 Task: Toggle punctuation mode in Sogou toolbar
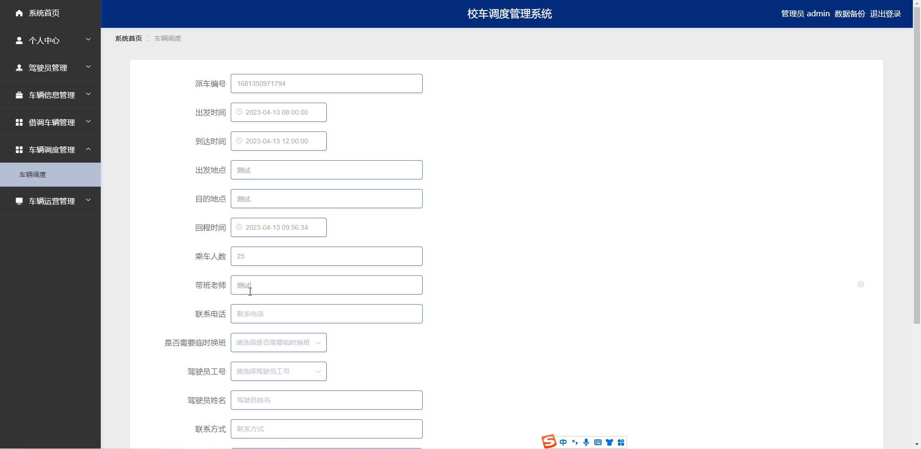(x=574, y=442)
